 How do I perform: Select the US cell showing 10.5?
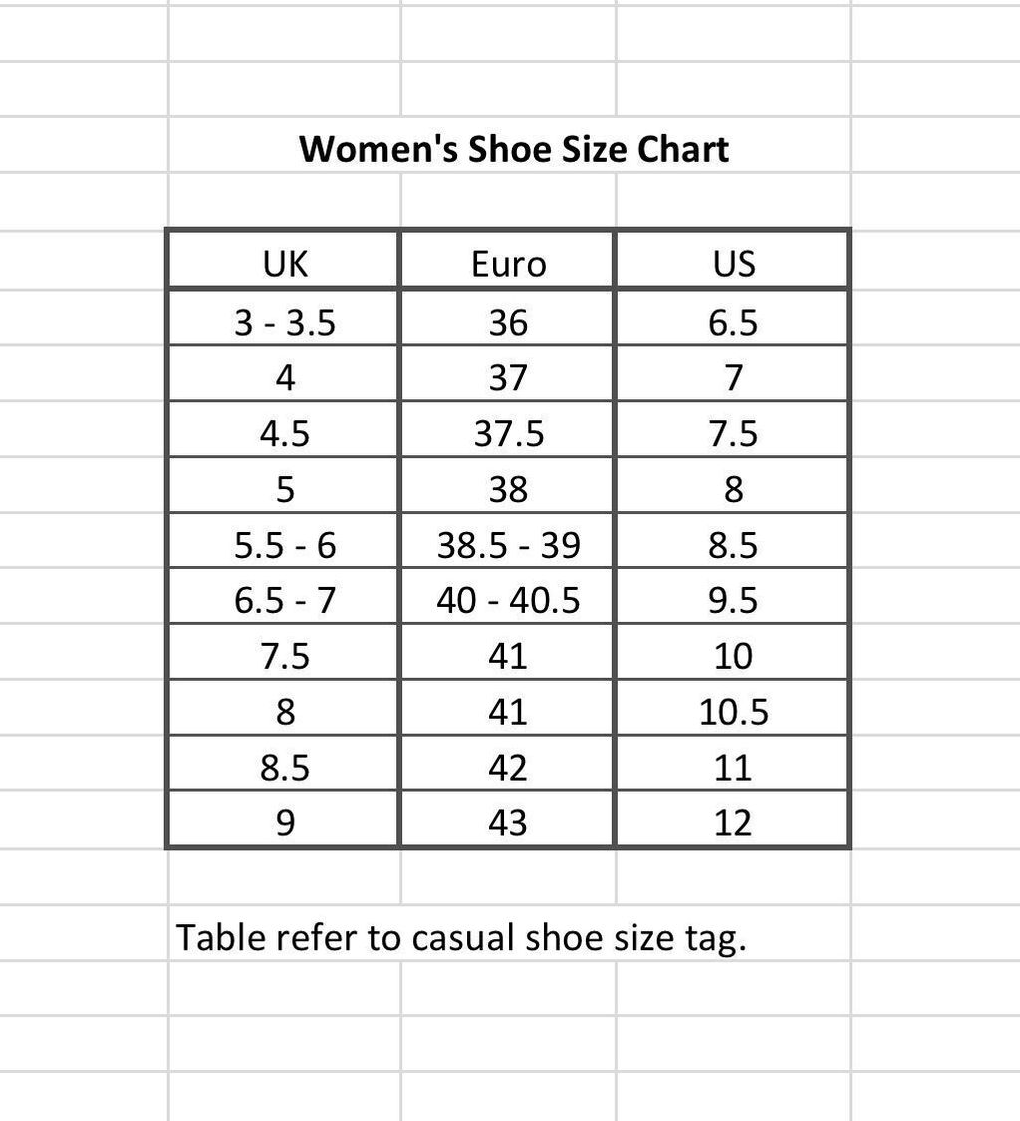[x=733, y=712]
